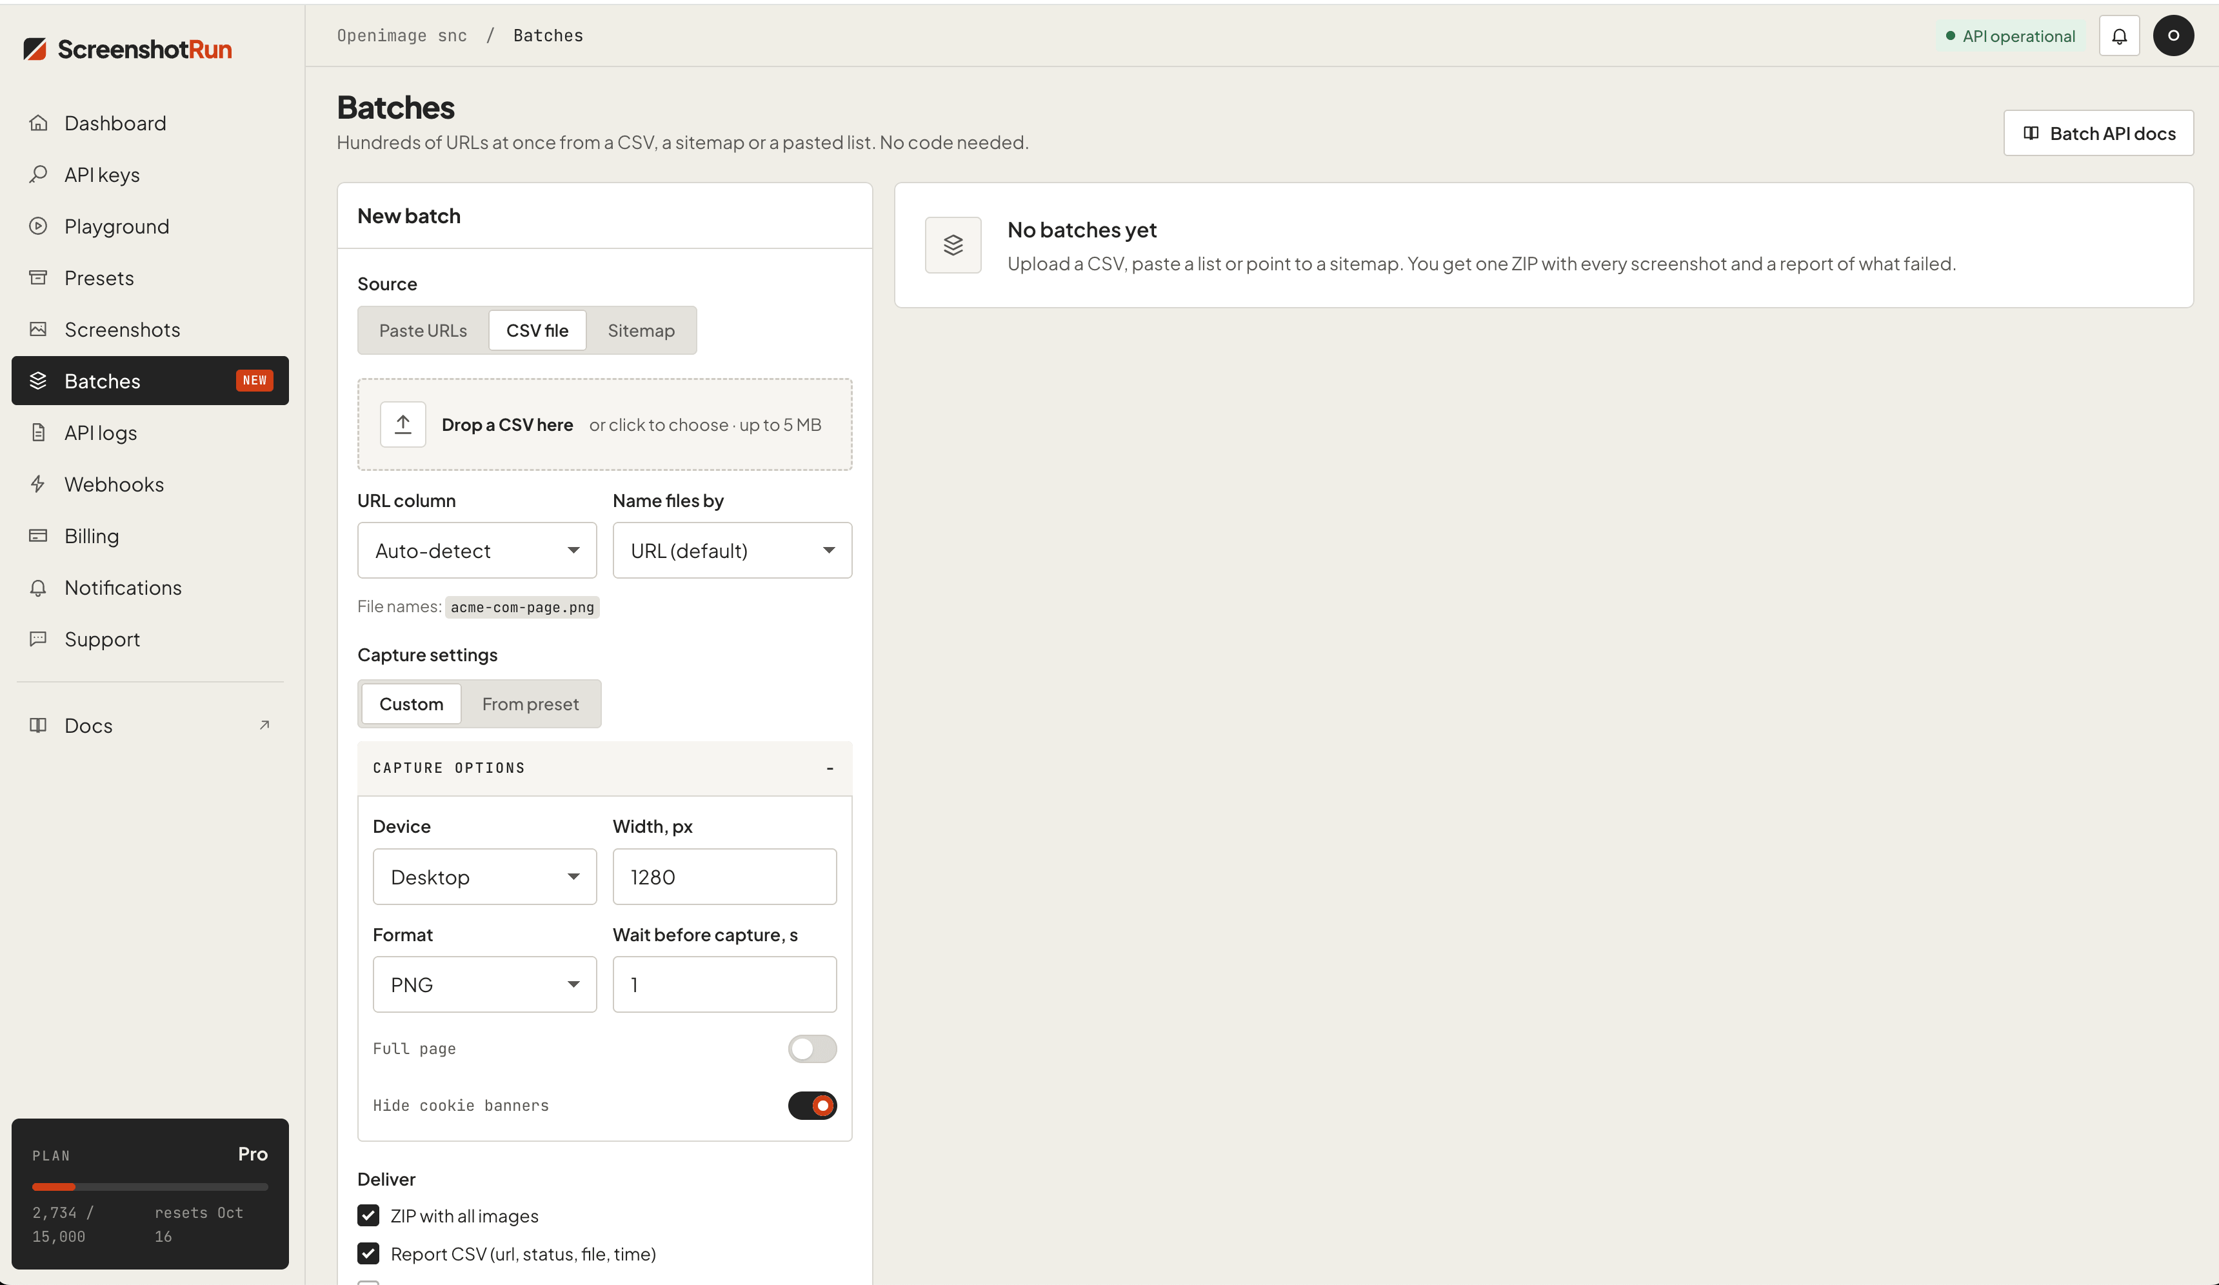2219x1285 pixels.
Task: Open the Format PNG dropdown
Action: [484, 984]
